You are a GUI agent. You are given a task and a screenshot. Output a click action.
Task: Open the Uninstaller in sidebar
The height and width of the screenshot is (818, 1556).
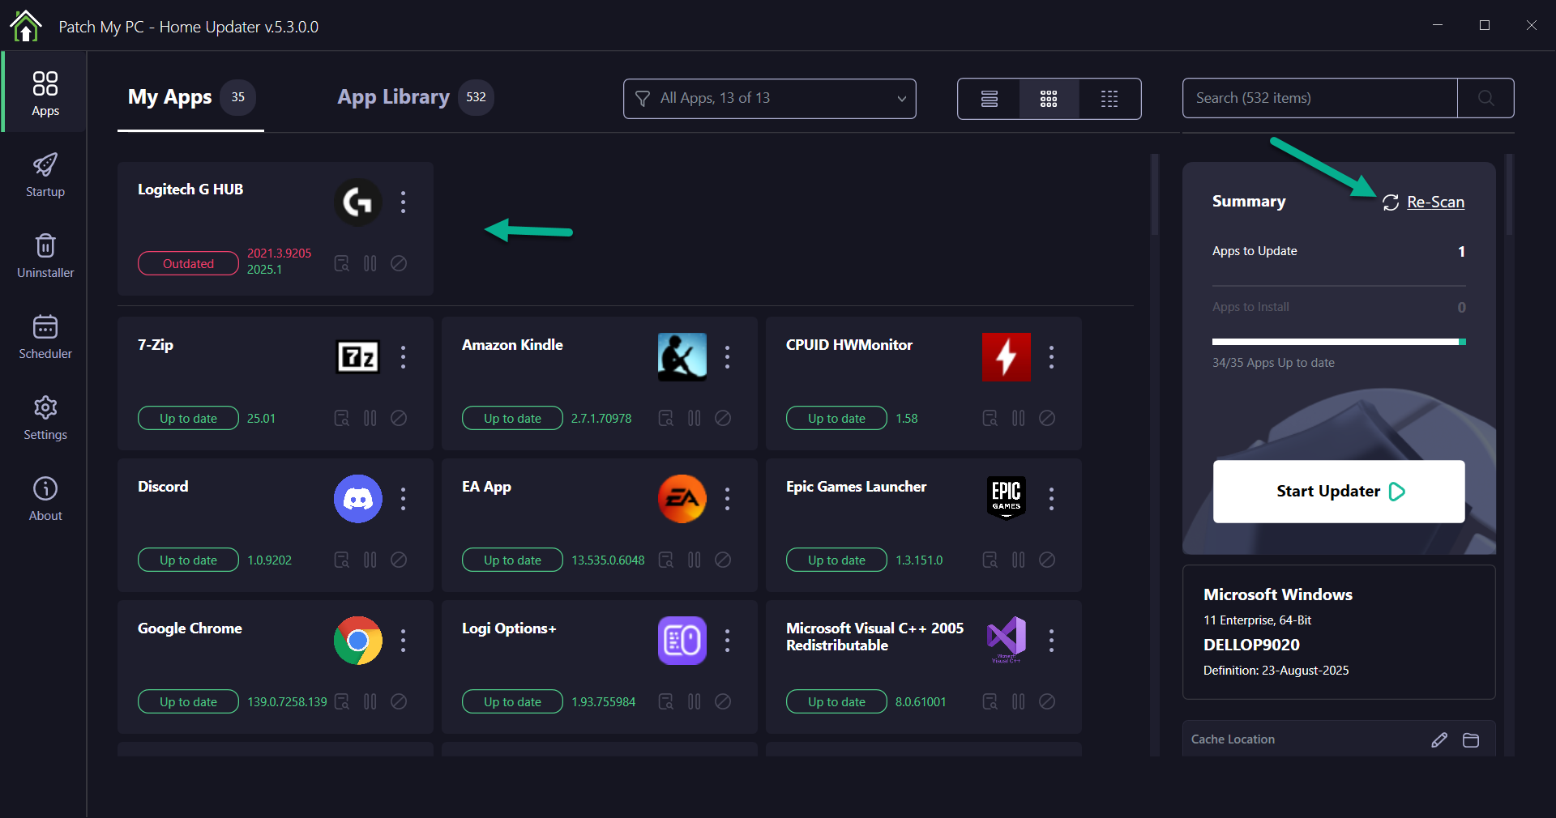click(45, 256)
